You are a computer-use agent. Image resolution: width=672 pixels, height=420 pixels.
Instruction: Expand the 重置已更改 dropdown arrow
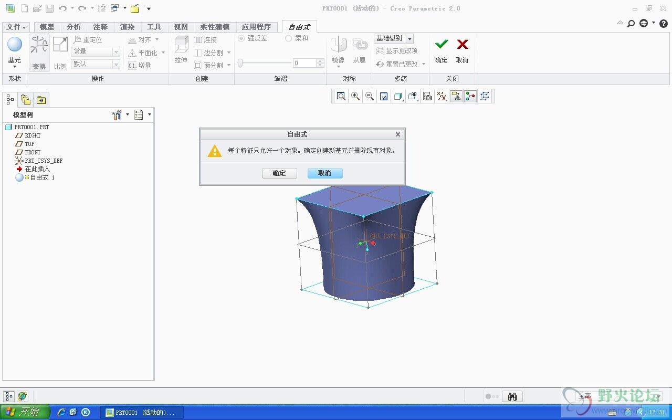click(x=424, y=64)
